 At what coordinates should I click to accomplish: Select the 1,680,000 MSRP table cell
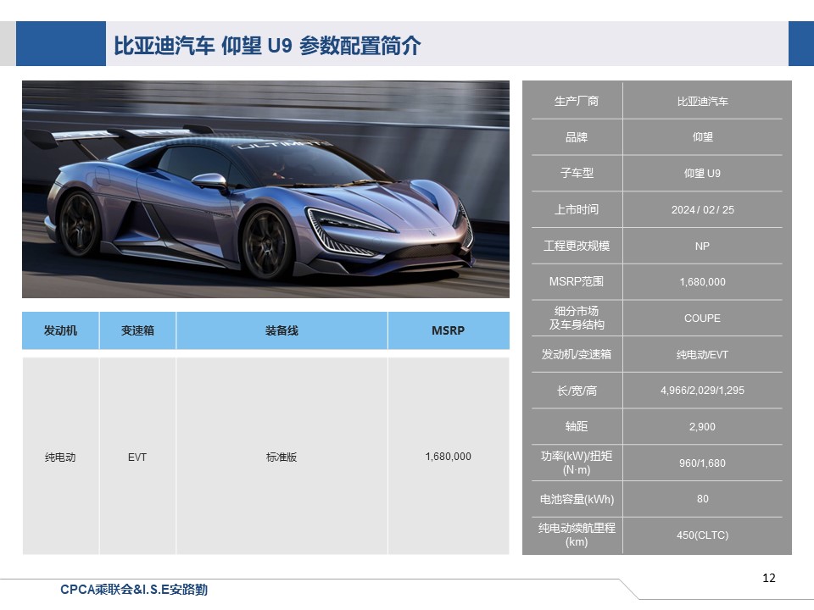coord(448,457)
